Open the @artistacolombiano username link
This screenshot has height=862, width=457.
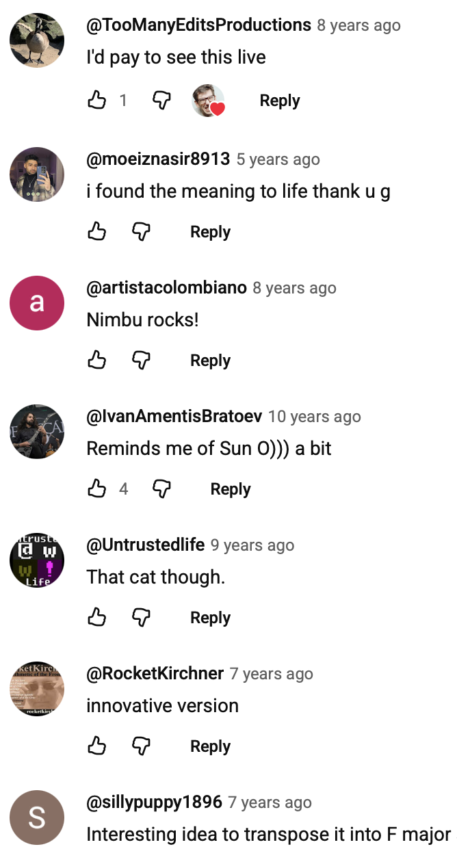click(166, 288)
